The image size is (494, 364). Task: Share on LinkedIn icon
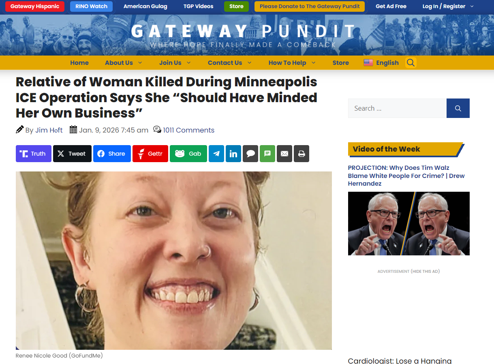pos(233,154)
